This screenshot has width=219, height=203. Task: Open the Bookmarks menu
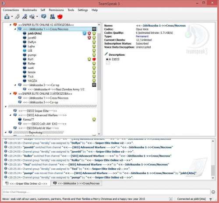point(30,10)
